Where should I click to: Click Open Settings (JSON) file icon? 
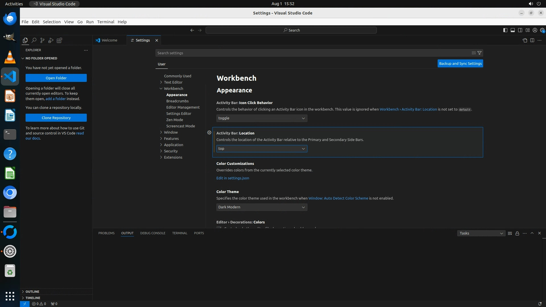coord(525,40)
